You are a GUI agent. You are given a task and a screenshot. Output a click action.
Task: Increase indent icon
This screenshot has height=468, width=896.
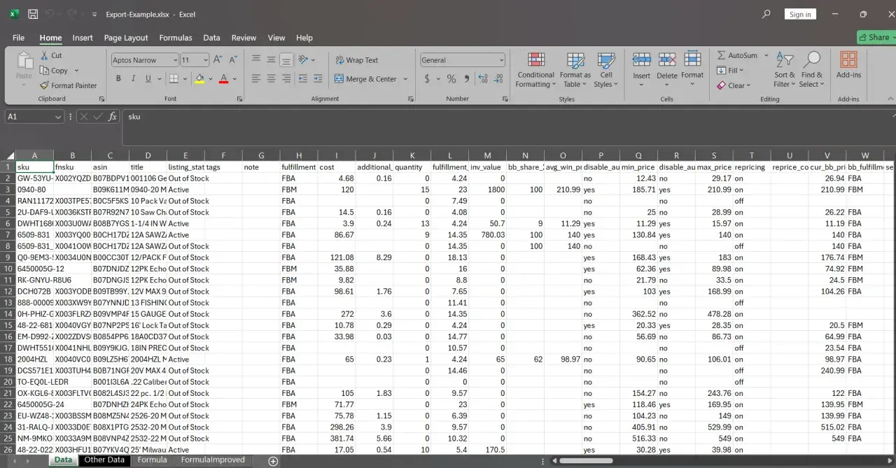tap(318, 79)
